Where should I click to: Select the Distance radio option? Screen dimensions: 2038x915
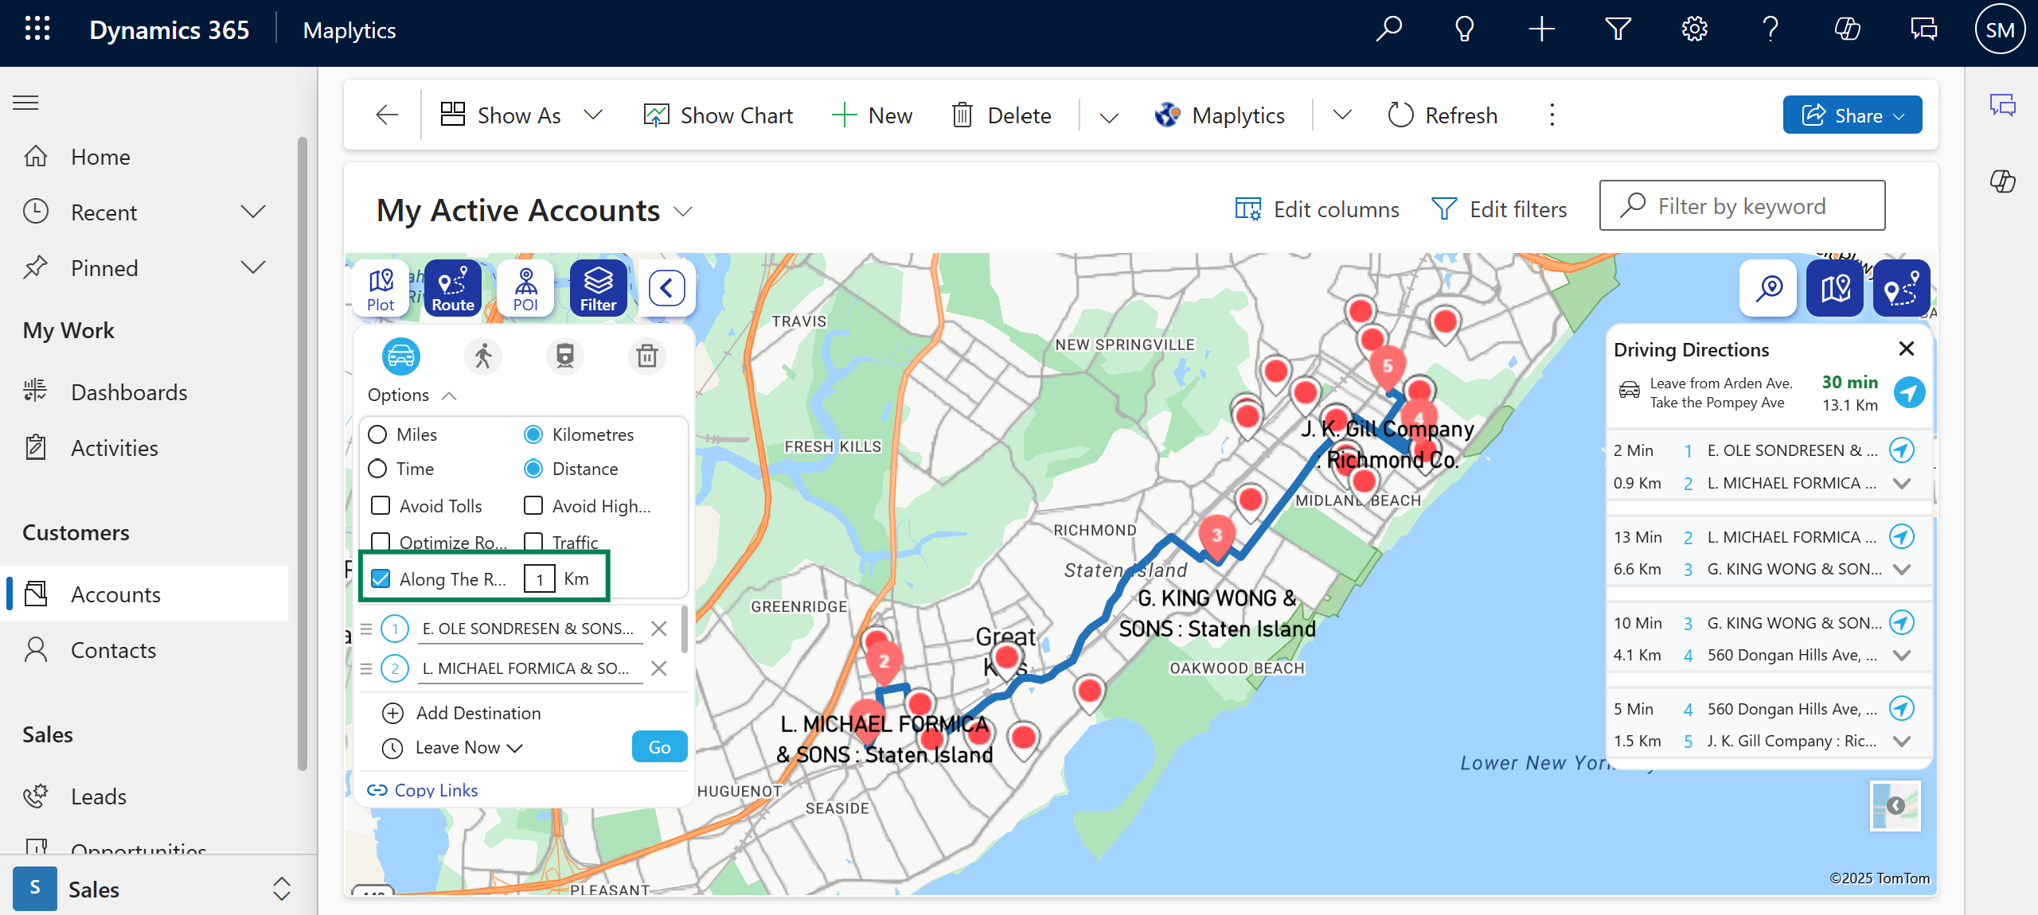click(x=533, y=469)
